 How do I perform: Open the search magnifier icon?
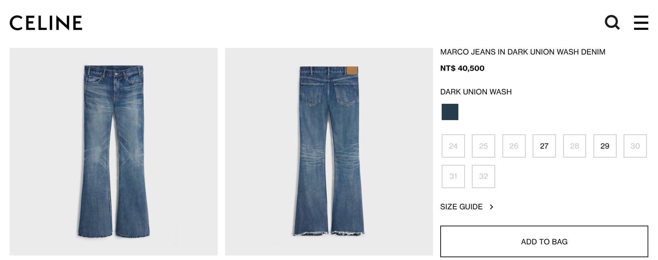click(612, 23)
